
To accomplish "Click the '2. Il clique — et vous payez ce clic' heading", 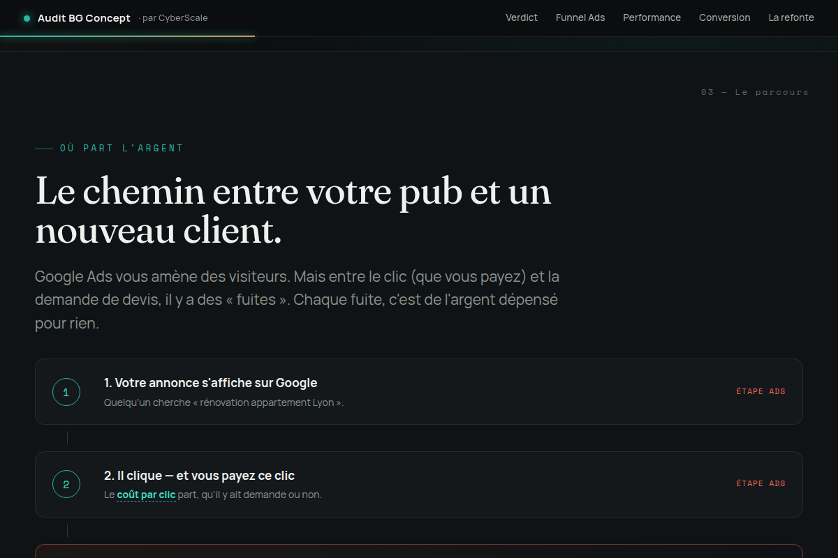I will pos(199,476).
